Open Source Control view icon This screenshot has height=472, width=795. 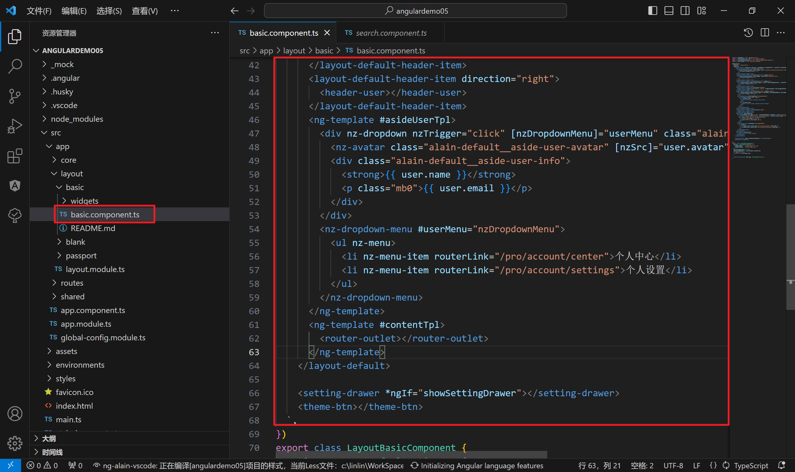click(15, 96)
